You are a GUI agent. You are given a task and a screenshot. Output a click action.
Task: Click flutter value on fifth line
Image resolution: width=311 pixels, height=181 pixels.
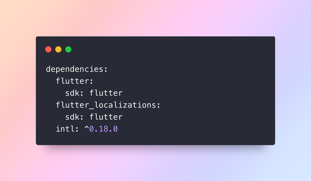(106, 117)
